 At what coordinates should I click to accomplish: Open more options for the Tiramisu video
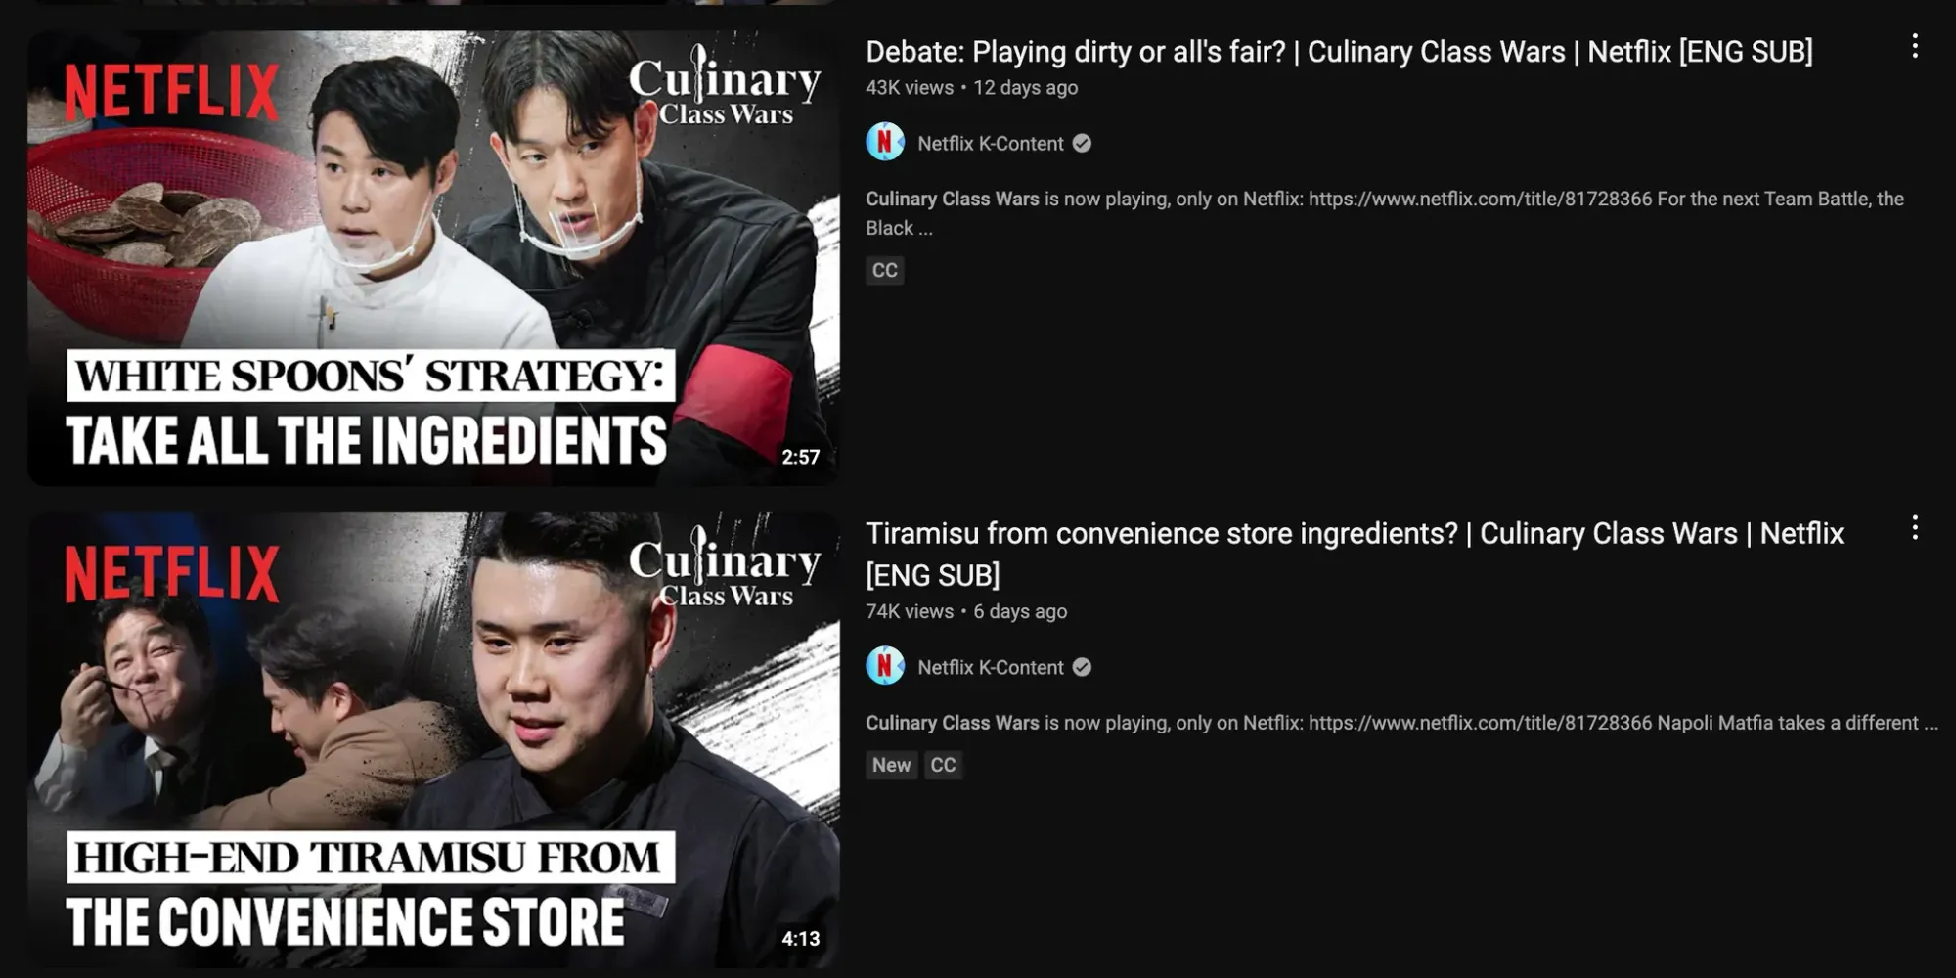tap(1914, 528)
